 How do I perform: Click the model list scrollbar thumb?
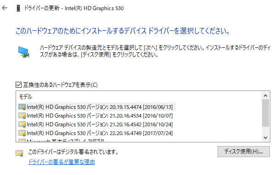(x=265, y=113)
